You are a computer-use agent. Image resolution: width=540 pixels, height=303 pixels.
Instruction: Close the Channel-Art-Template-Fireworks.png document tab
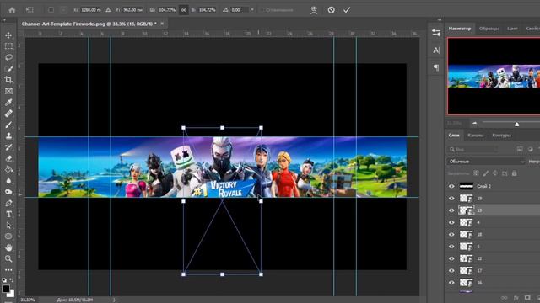click(162, 24)
